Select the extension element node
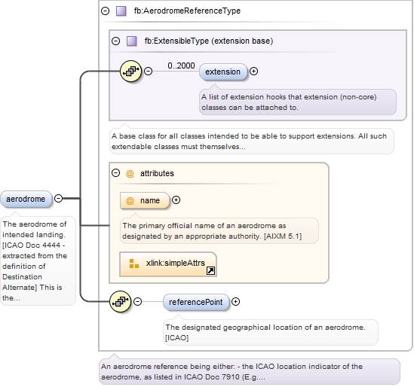414x387 pixels. (x=223, y=72)
